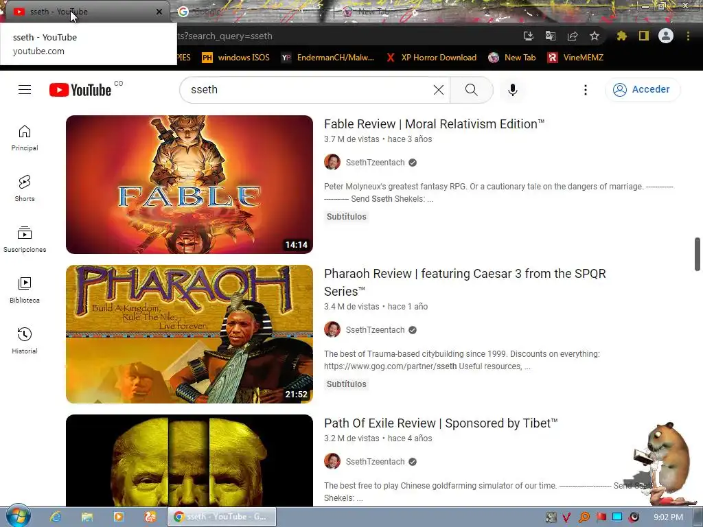Open Historial from the sidebar

point(25,340)
